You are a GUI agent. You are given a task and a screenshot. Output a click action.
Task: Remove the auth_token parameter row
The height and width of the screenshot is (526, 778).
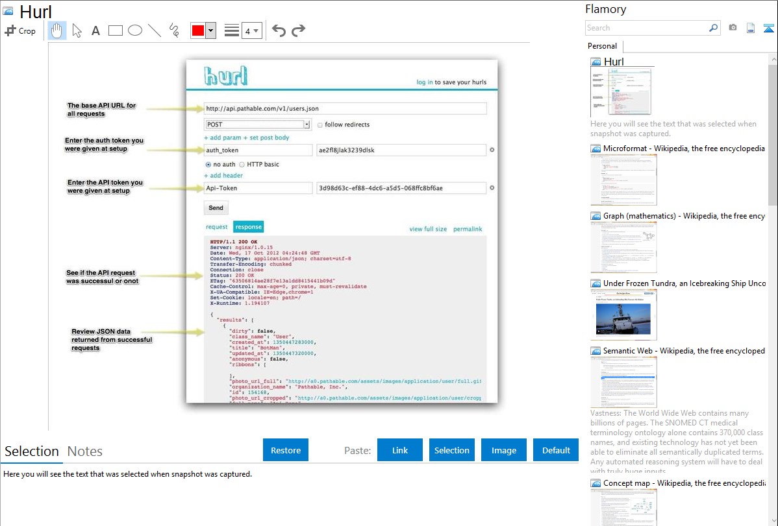point(492,150)
